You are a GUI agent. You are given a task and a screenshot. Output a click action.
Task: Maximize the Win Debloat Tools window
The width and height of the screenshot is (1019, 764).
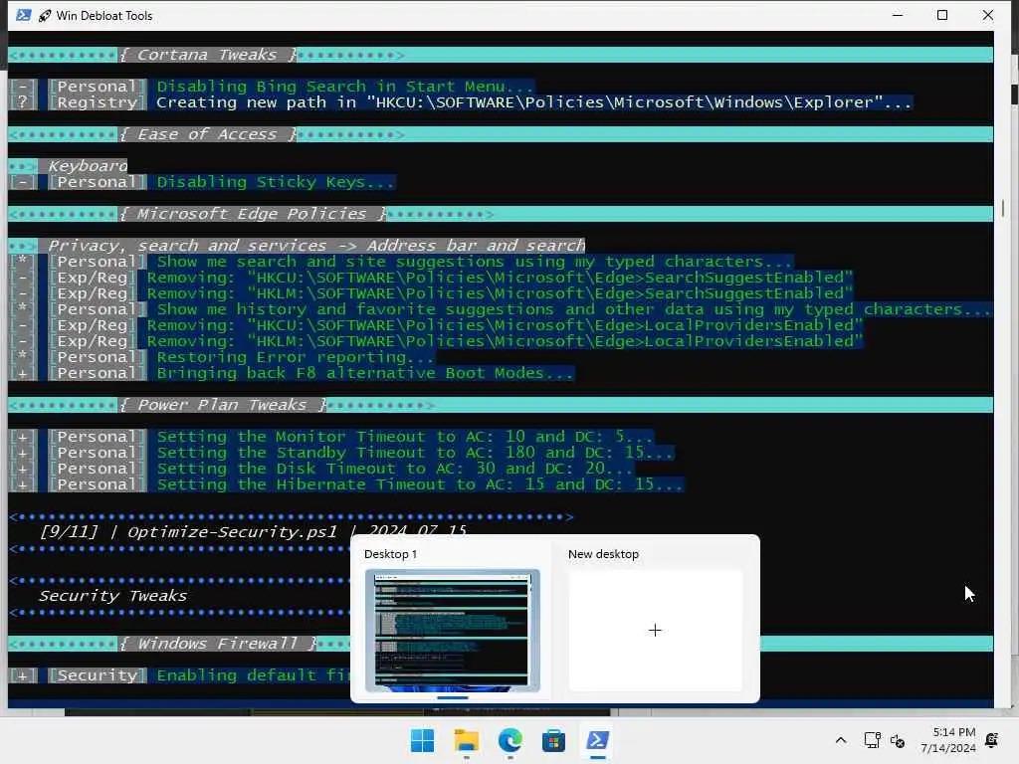[x=942, y=15]
